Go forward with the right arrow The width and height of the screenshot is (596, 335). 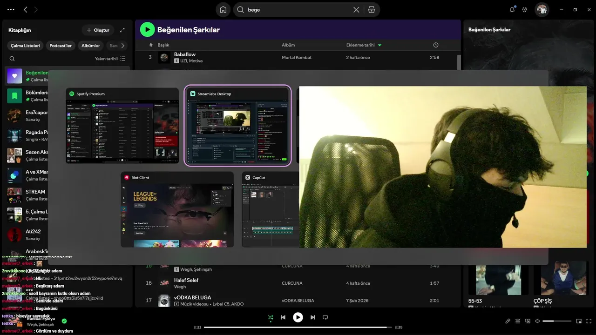coord(36,9)
